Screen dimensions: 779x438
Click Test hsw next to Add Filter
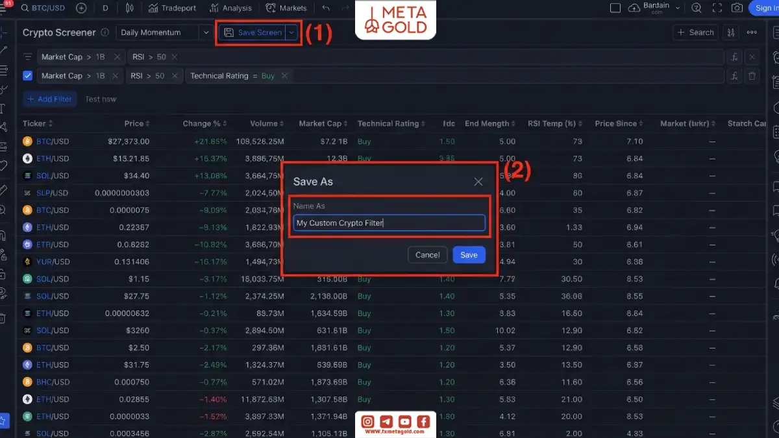pos(101,99)
